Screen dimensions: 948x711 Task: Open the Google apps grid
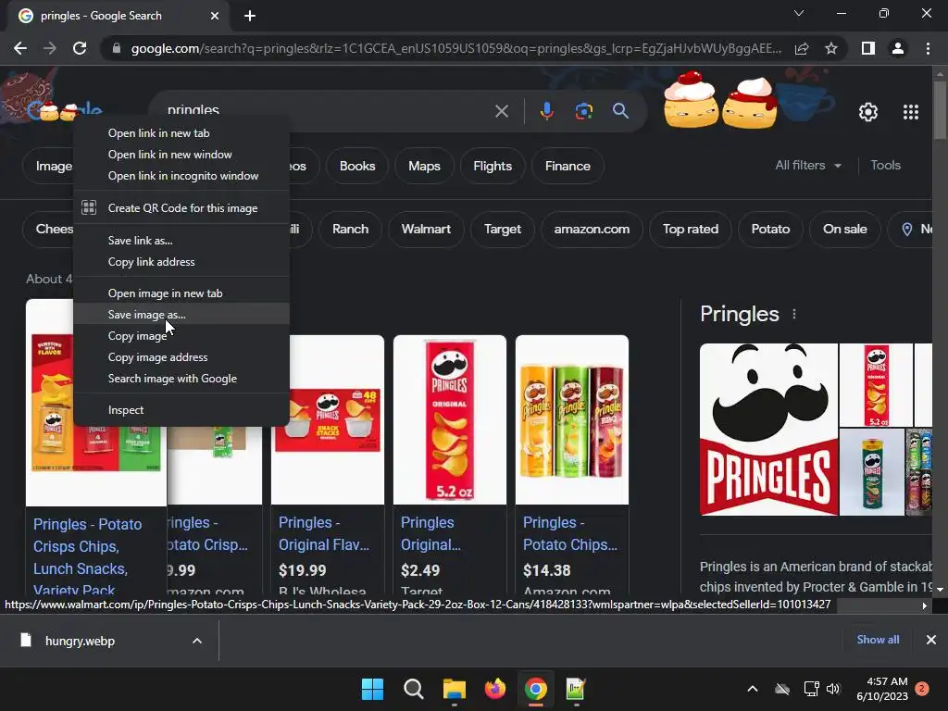[911, 112]
